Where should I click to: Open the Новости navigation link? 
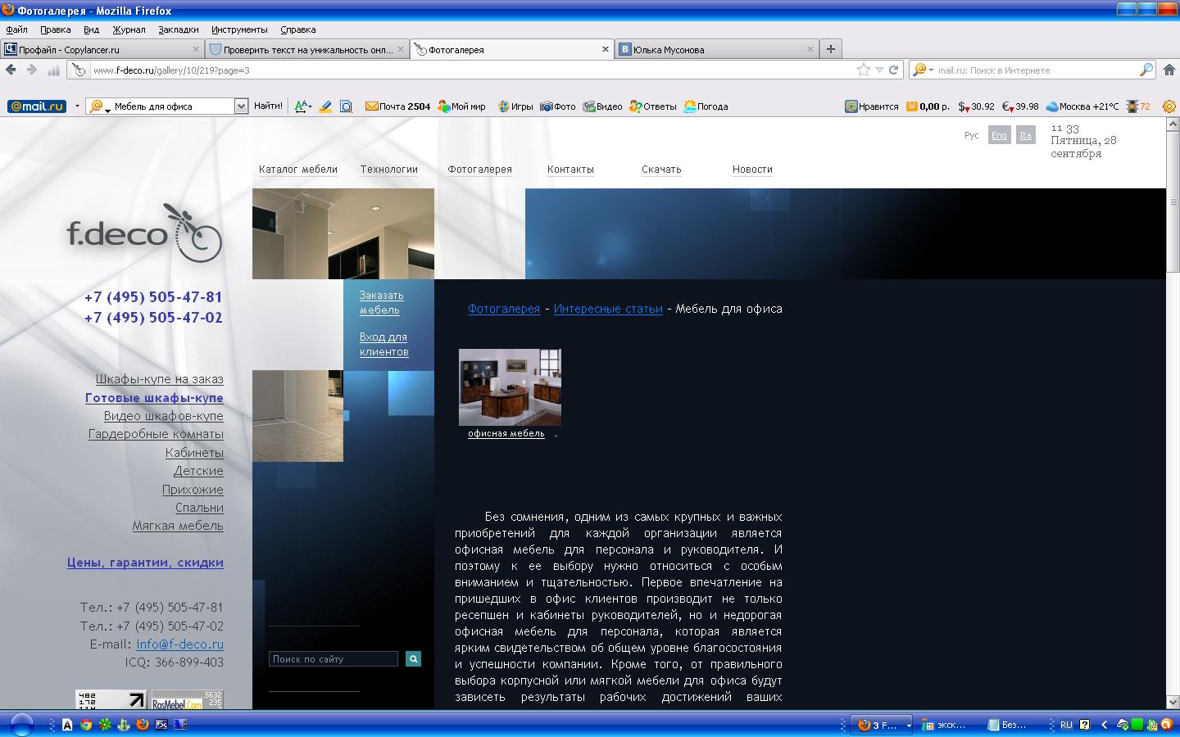752,170
